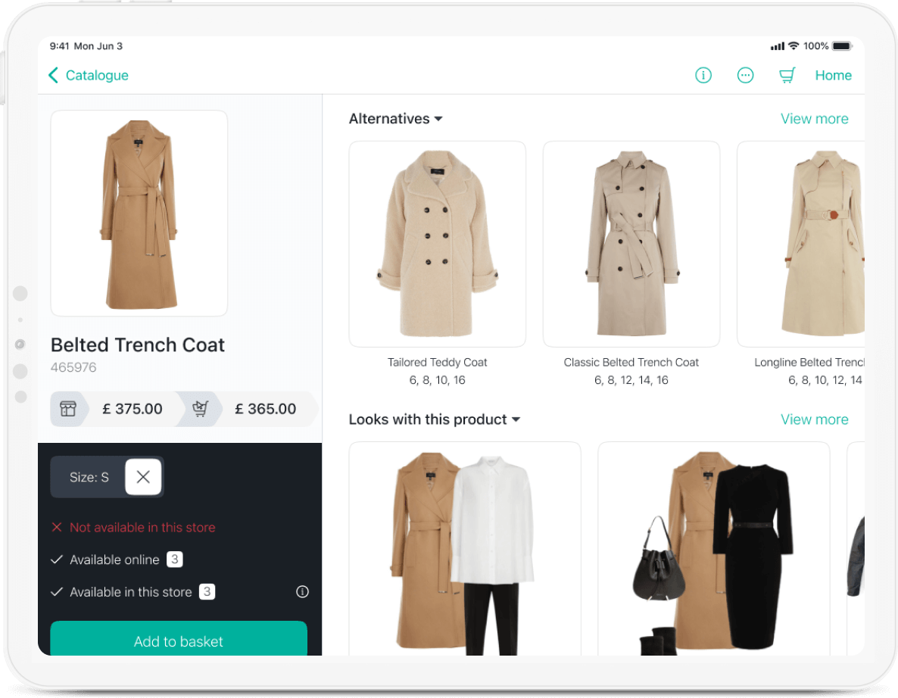898x698 pixels.
Task: Select the Classic Belted Trench Coat image
Action: 631,244
